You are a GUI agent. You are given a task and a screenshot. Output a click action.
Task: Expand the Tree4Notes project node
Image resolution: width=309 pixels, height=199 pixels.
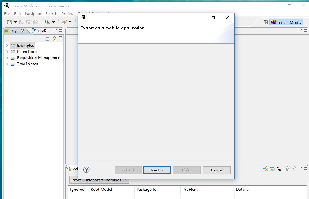[x=7, y=64]
